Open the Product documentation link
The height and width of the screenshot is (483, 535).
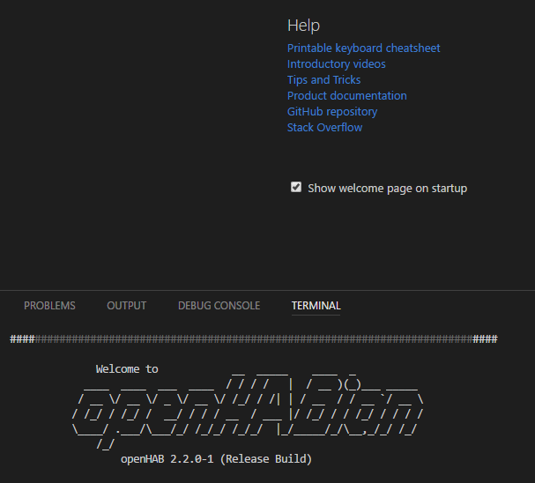coord(347,96)
